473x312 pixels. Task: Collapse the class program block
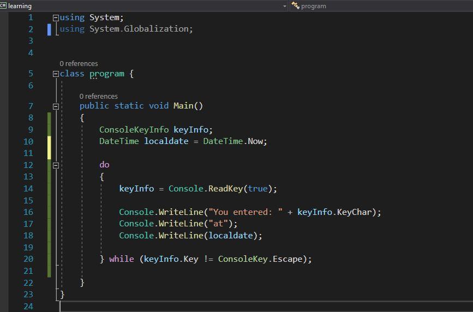tap(56, 74)
